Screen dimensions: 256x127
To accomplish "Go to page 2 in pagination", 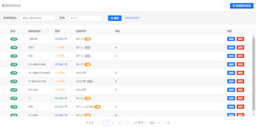I will pyautogui.click(x=113, y=123).
